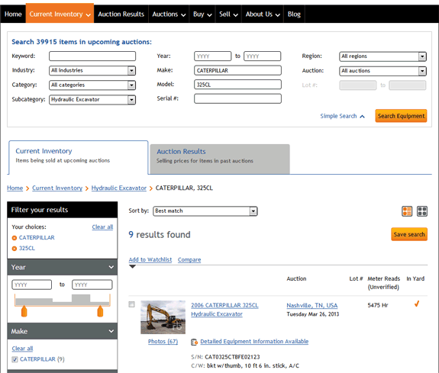The width and height of the screenshot is (439, 373).
Task: Click the watchlist dropdown triangle marker
Action: point(132,267)
